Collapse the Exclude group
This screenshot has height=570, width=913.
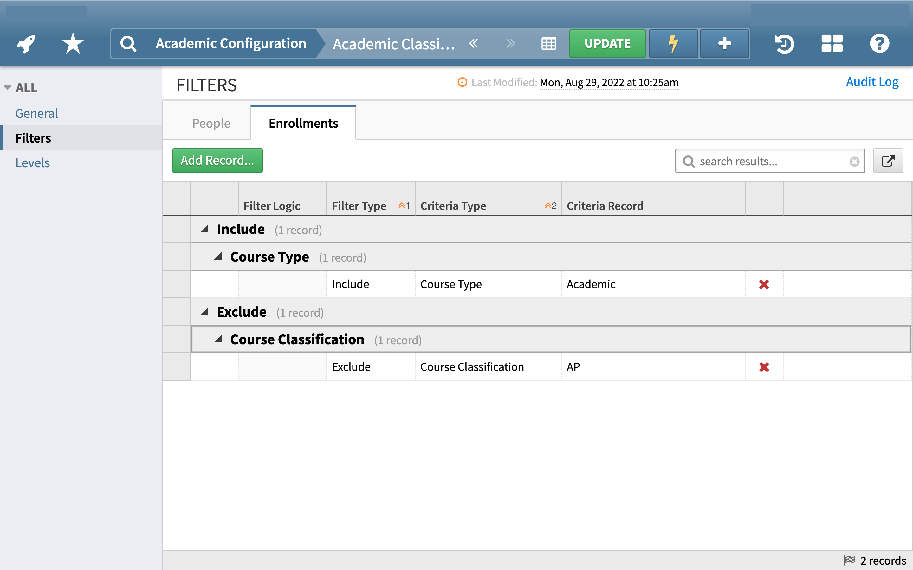pyautogui.click(x=205, y=311)
